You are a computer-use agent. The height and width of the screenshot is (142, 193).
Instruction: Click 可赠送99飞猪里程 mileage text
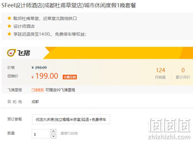coord(60,90)
